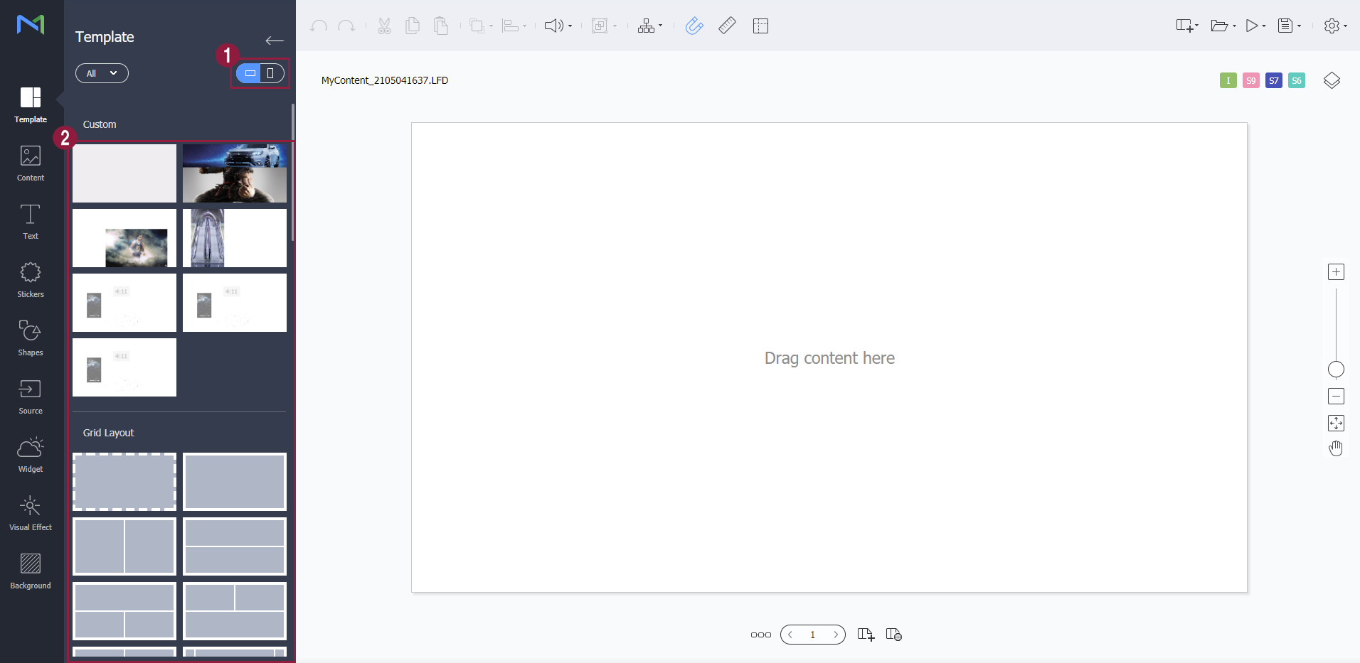The width and height of the screenshot is (1360, 663).
Task: Open the layers panel icon
Action: pos(1332,80)
